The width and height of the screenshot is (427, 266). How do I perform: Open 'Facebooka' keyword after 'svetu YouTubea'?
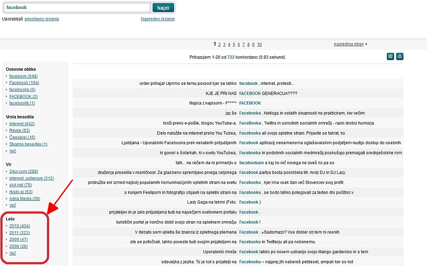(250, 153)
